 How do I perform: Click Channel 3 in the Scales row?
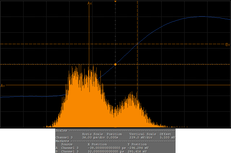64,137
